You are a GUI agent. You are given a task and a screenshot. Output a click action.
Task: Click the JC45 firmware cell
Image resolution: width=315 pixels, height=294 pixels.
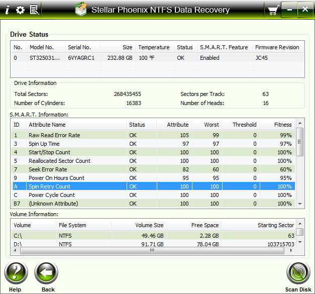[x=261, y=58]
